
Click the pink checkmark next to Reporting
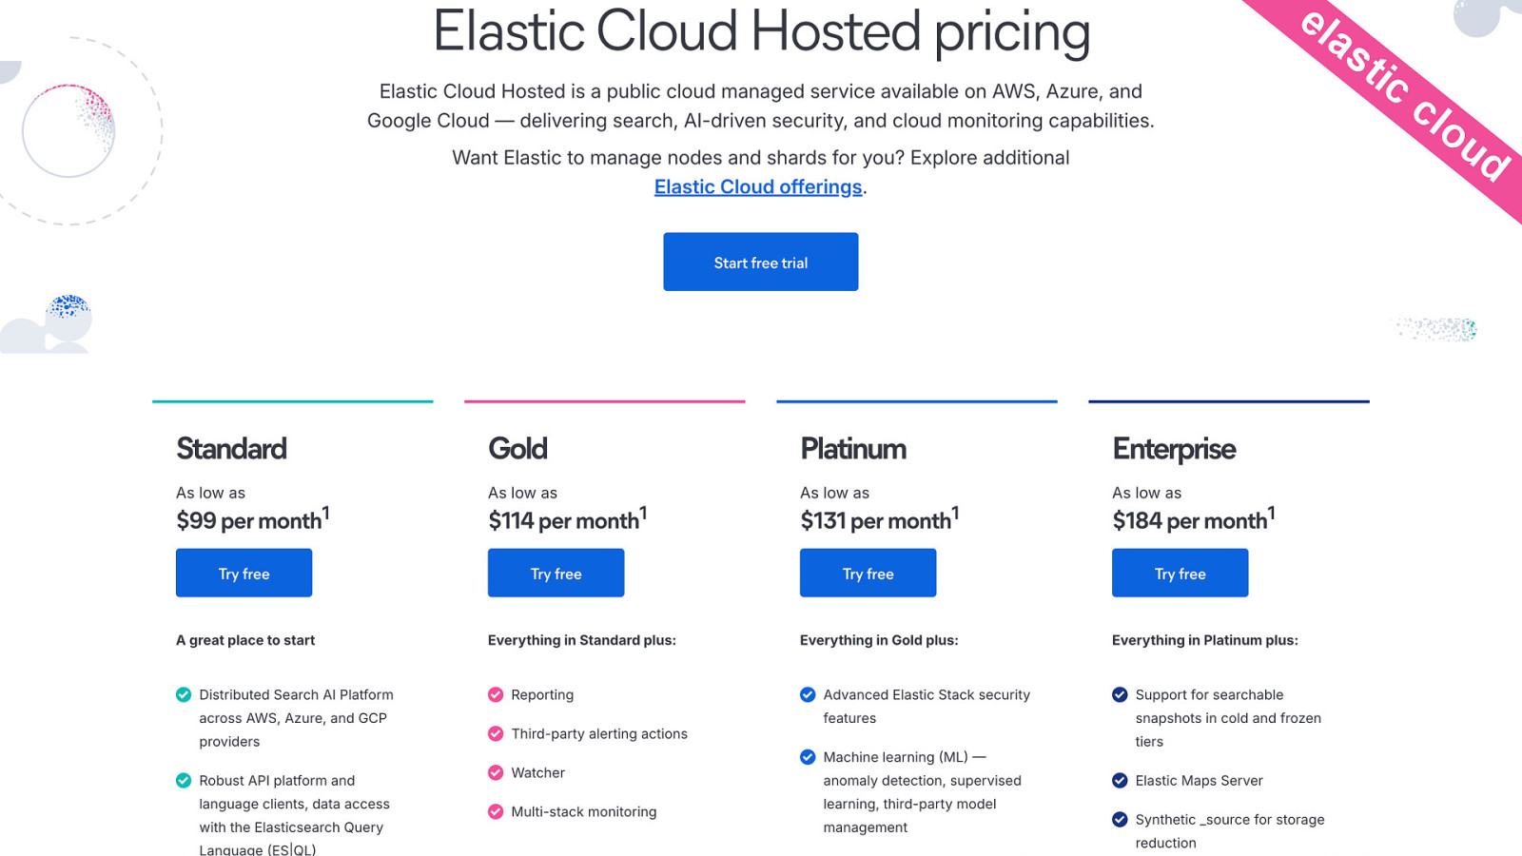pyautogui.click(x=496, y=695)
